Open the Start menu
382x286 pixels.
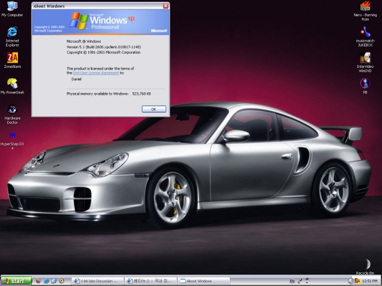16,281
